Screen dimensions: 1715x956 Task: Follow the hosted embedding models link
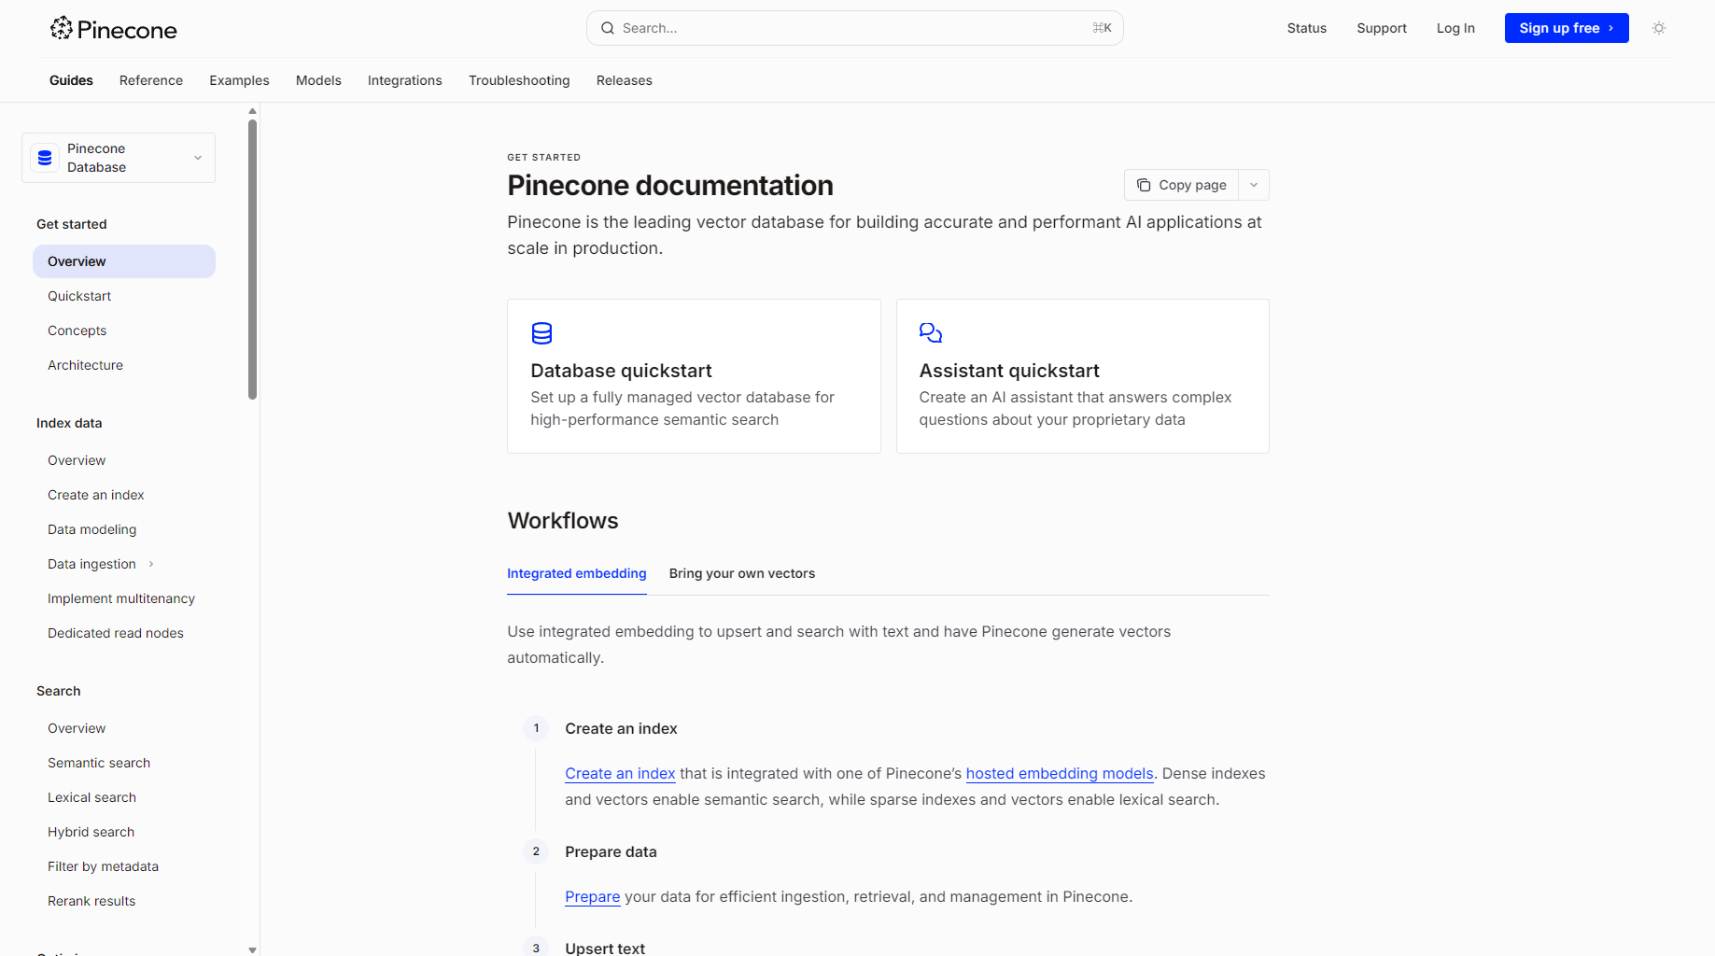click(1059, 773)
